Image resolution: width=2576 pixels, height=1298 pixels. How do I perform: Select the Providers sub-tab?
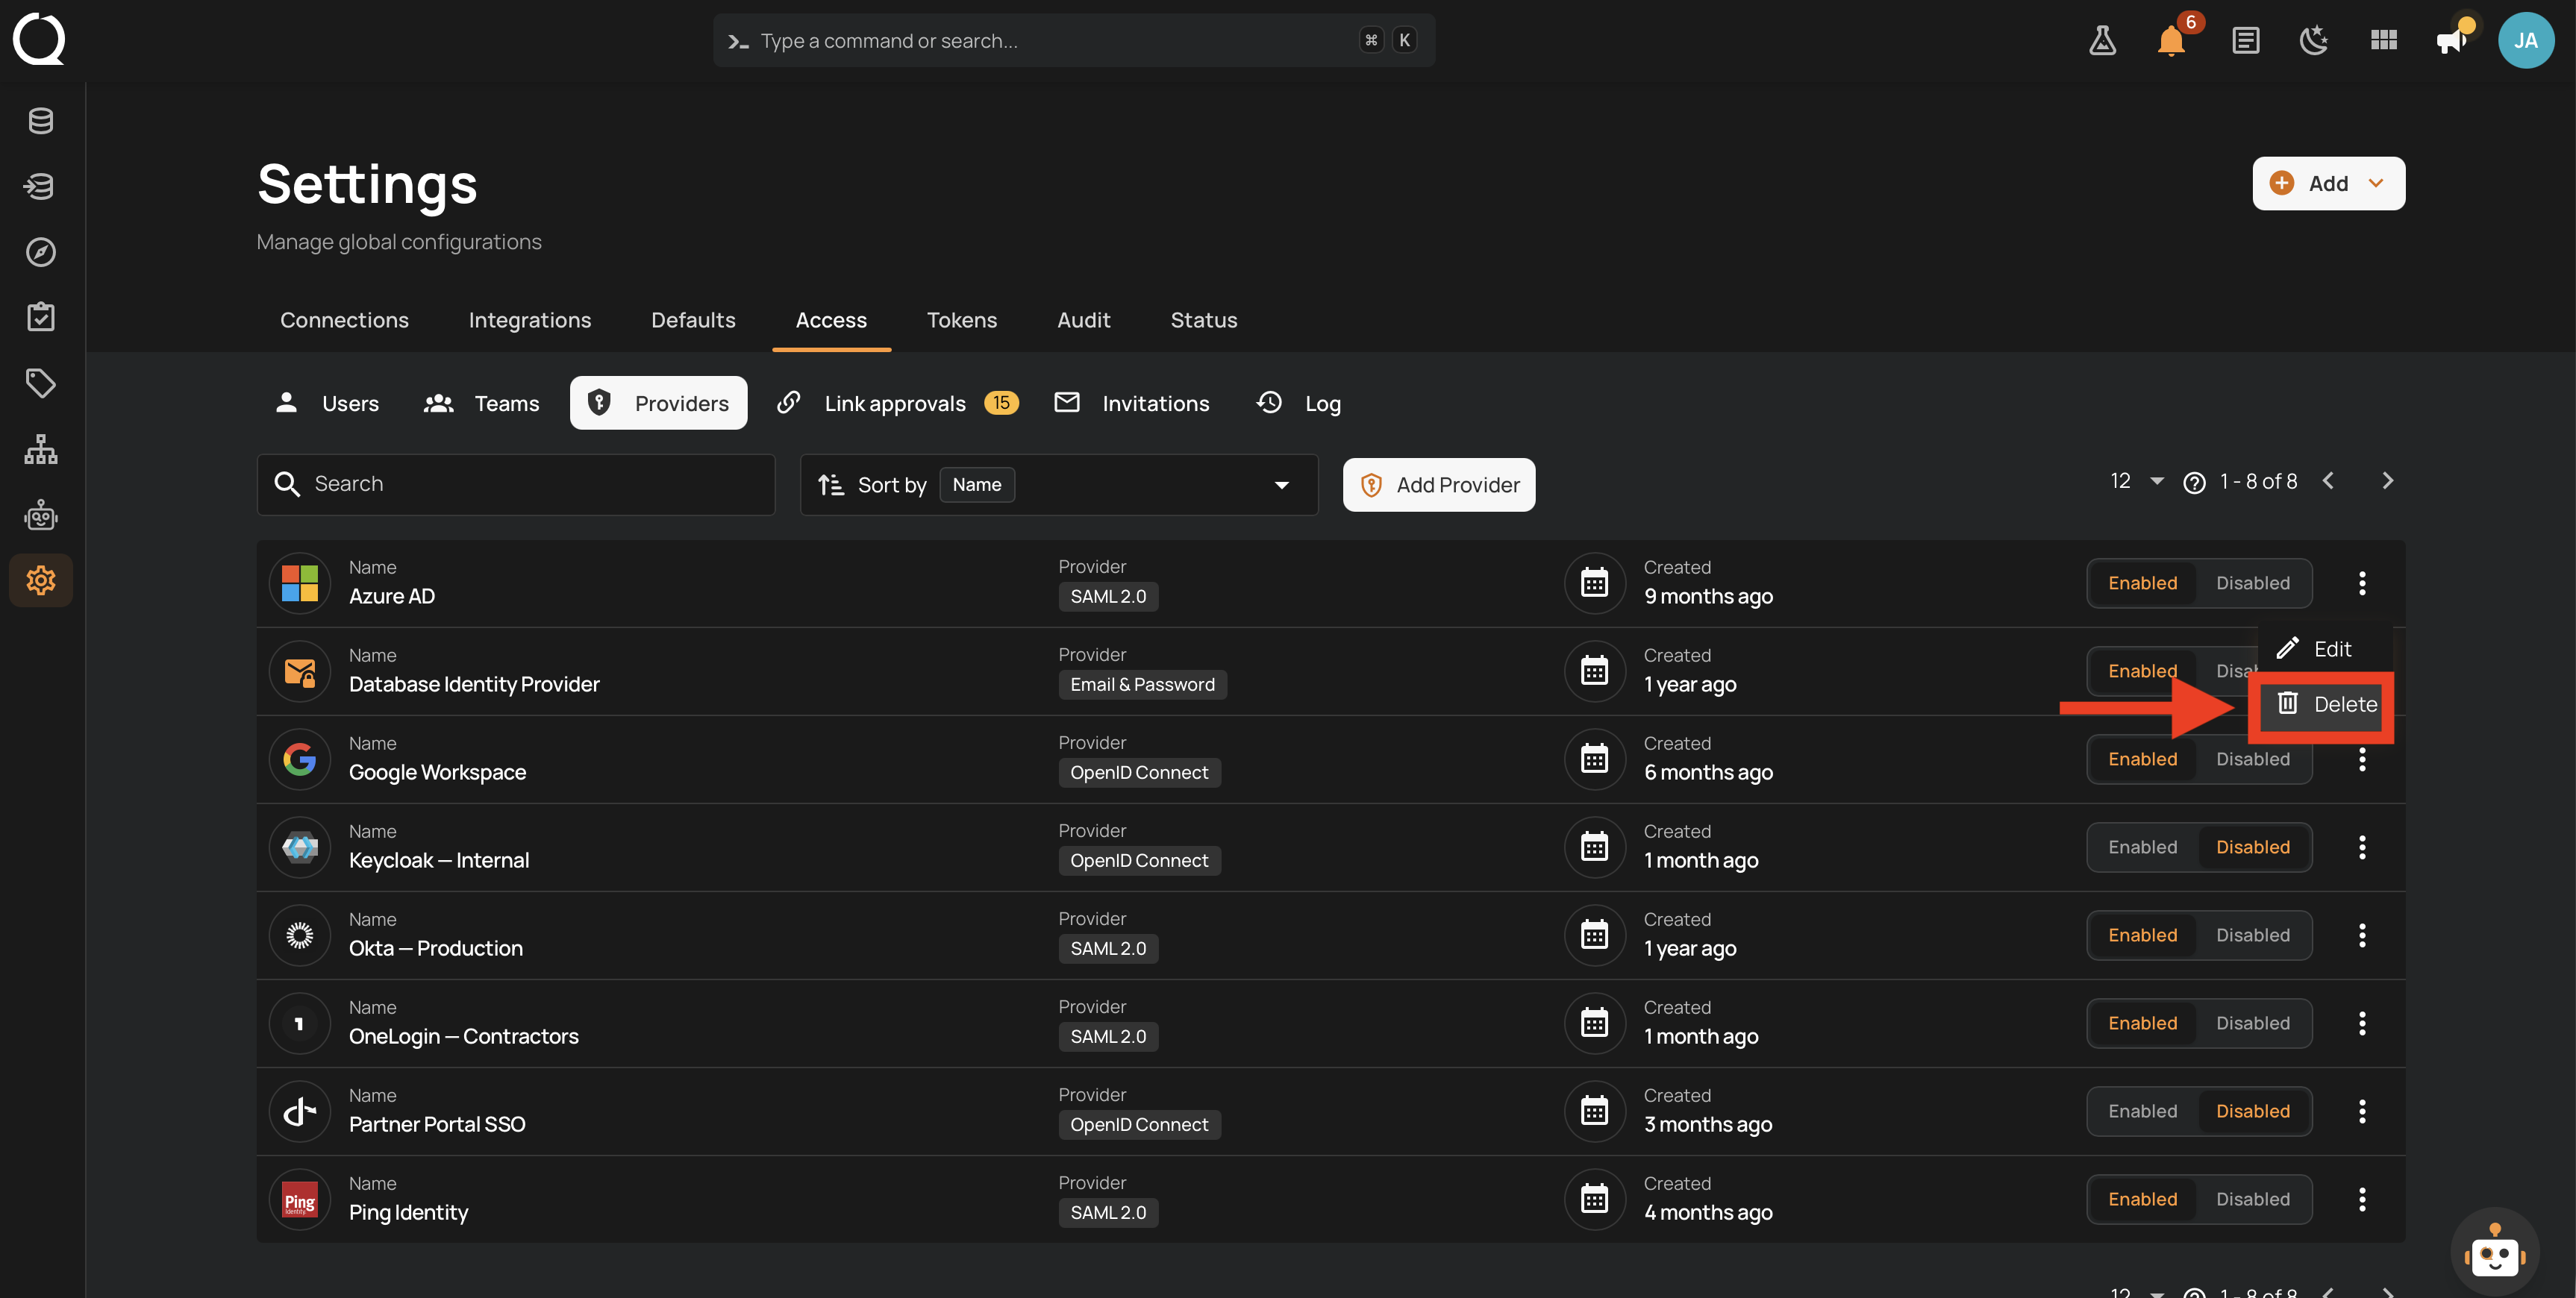(659, 403)
